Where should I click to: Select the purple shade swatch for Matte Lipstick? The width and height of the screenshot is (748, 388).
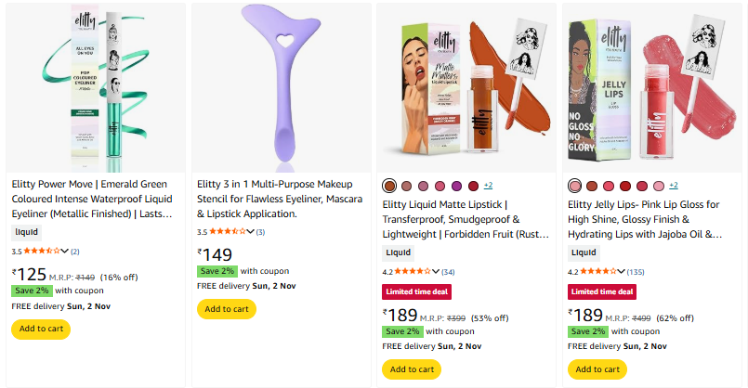click(x=456, y=186)
